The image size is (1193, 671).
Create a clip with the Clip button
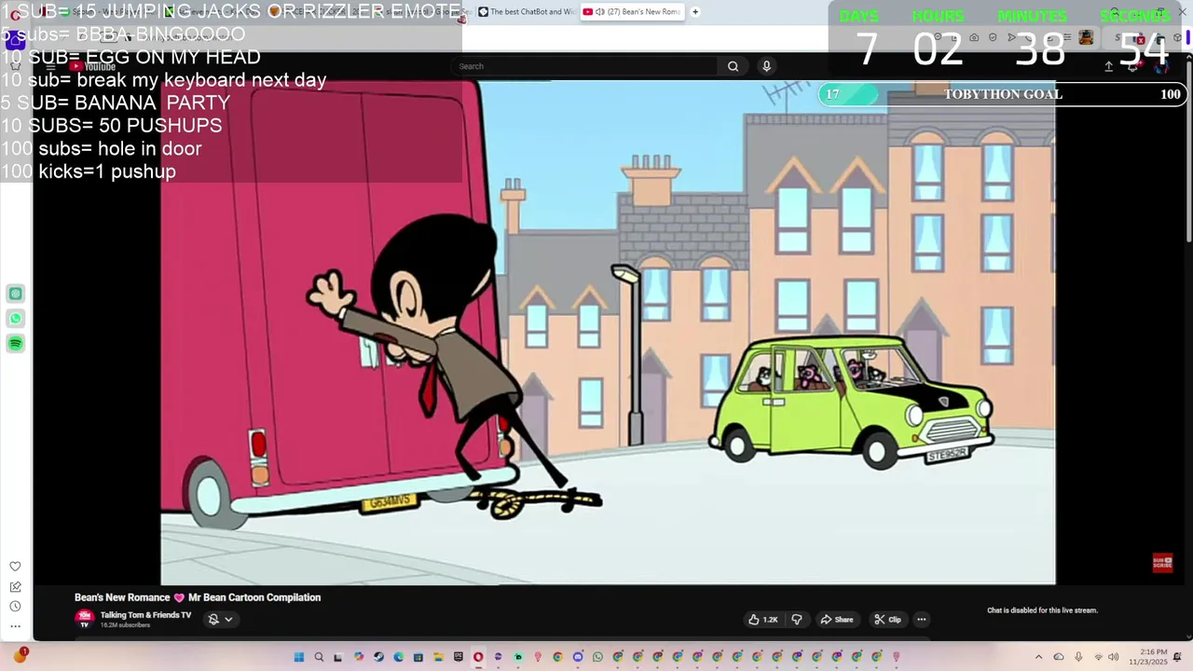click(x=887, y=620)
